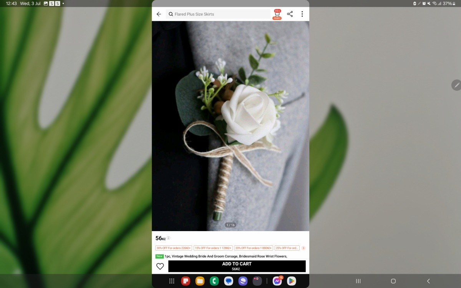The width and height of the screenshot is (461, 288).
Task: Tap the alarm clock status icon
Action: click(424, 3)
